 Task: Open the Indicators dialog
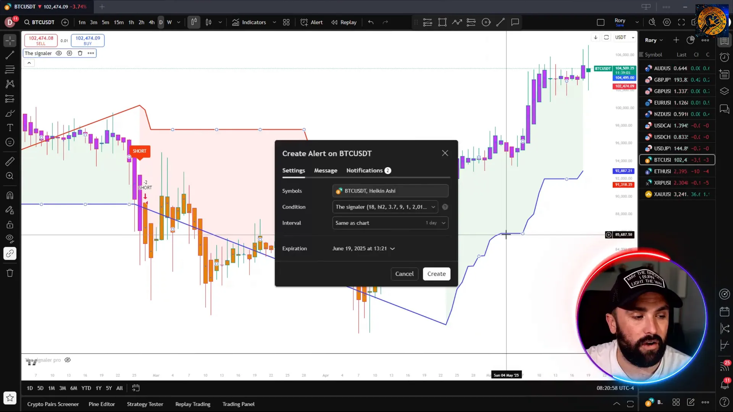(249, 22)
